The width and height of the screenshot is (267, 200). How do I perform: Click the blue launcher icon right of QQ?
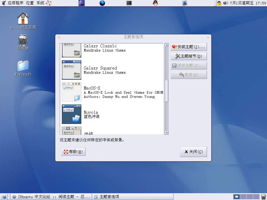(x=185, y=3)
